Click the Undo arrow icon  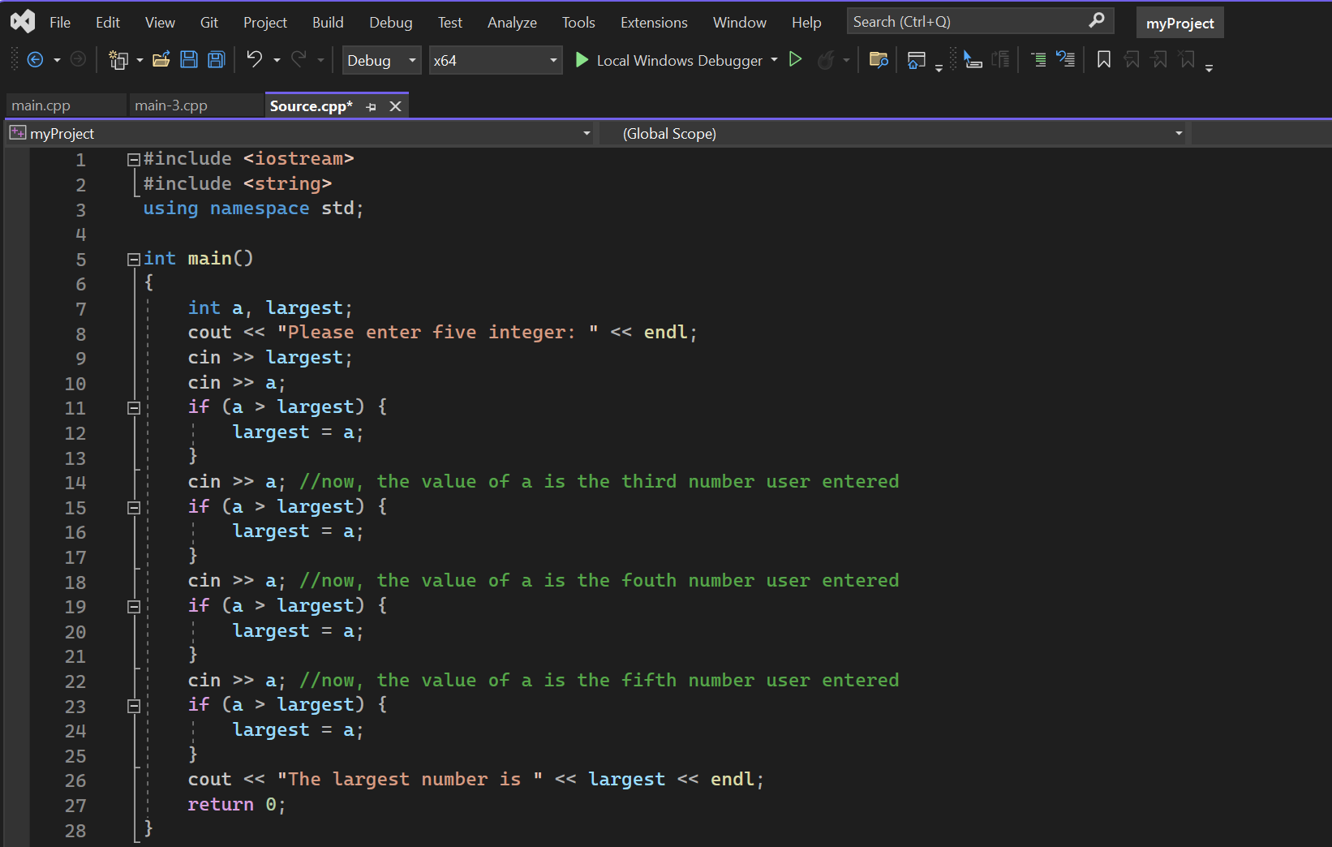click(x=255, y=60)
